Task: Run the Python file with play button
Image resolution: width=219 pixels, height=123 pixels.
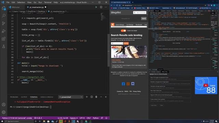Action: coord(96,7)
